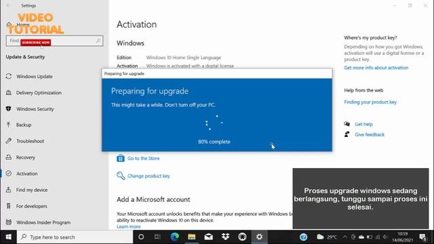The image size is (434, 244).
Task: Click Change product key link
Action: 149,176
